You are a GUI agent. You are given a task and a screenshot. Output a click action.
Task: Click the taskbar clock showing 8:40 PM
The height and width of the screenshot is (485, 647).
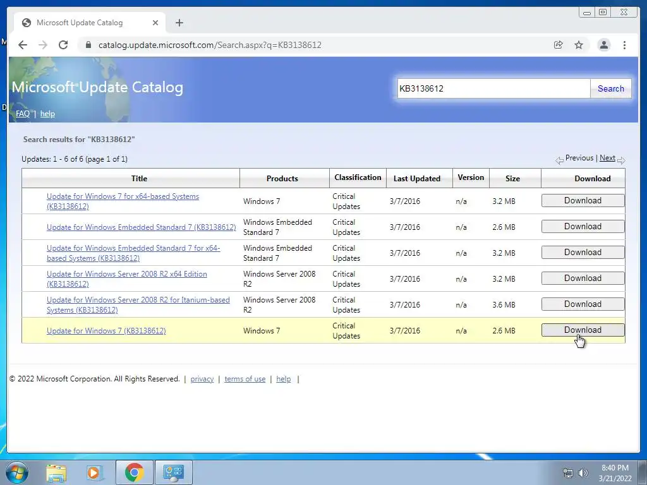tap(615, 473)
